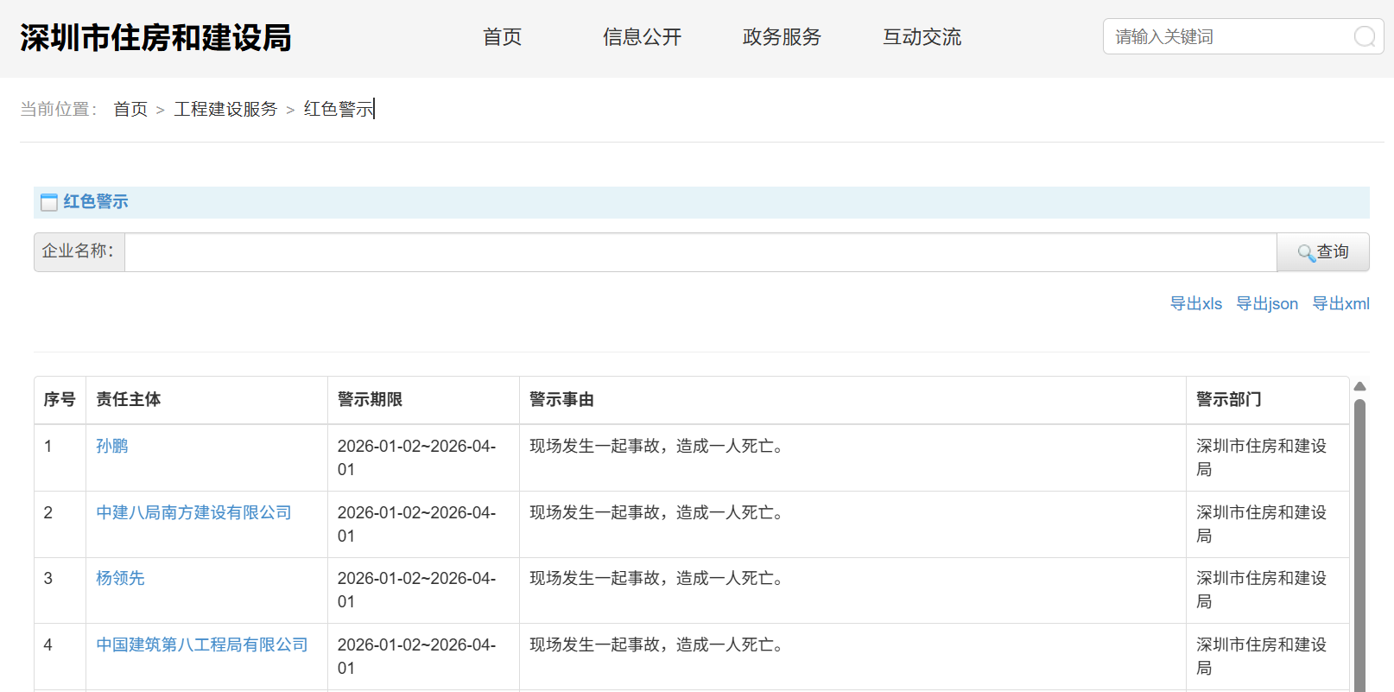This screenshot has height=692, width=1394.
Task: Click the magnifier icon in keyword search
Action: (x=1365, y=36)
